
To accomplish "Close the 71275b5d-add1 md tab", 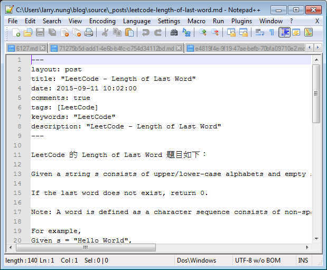I will [179, 48].
